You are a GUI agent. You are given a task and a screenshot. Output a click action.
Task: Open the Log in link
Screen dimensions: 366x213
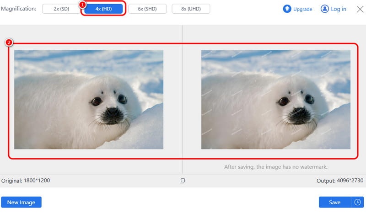[338, 9]
